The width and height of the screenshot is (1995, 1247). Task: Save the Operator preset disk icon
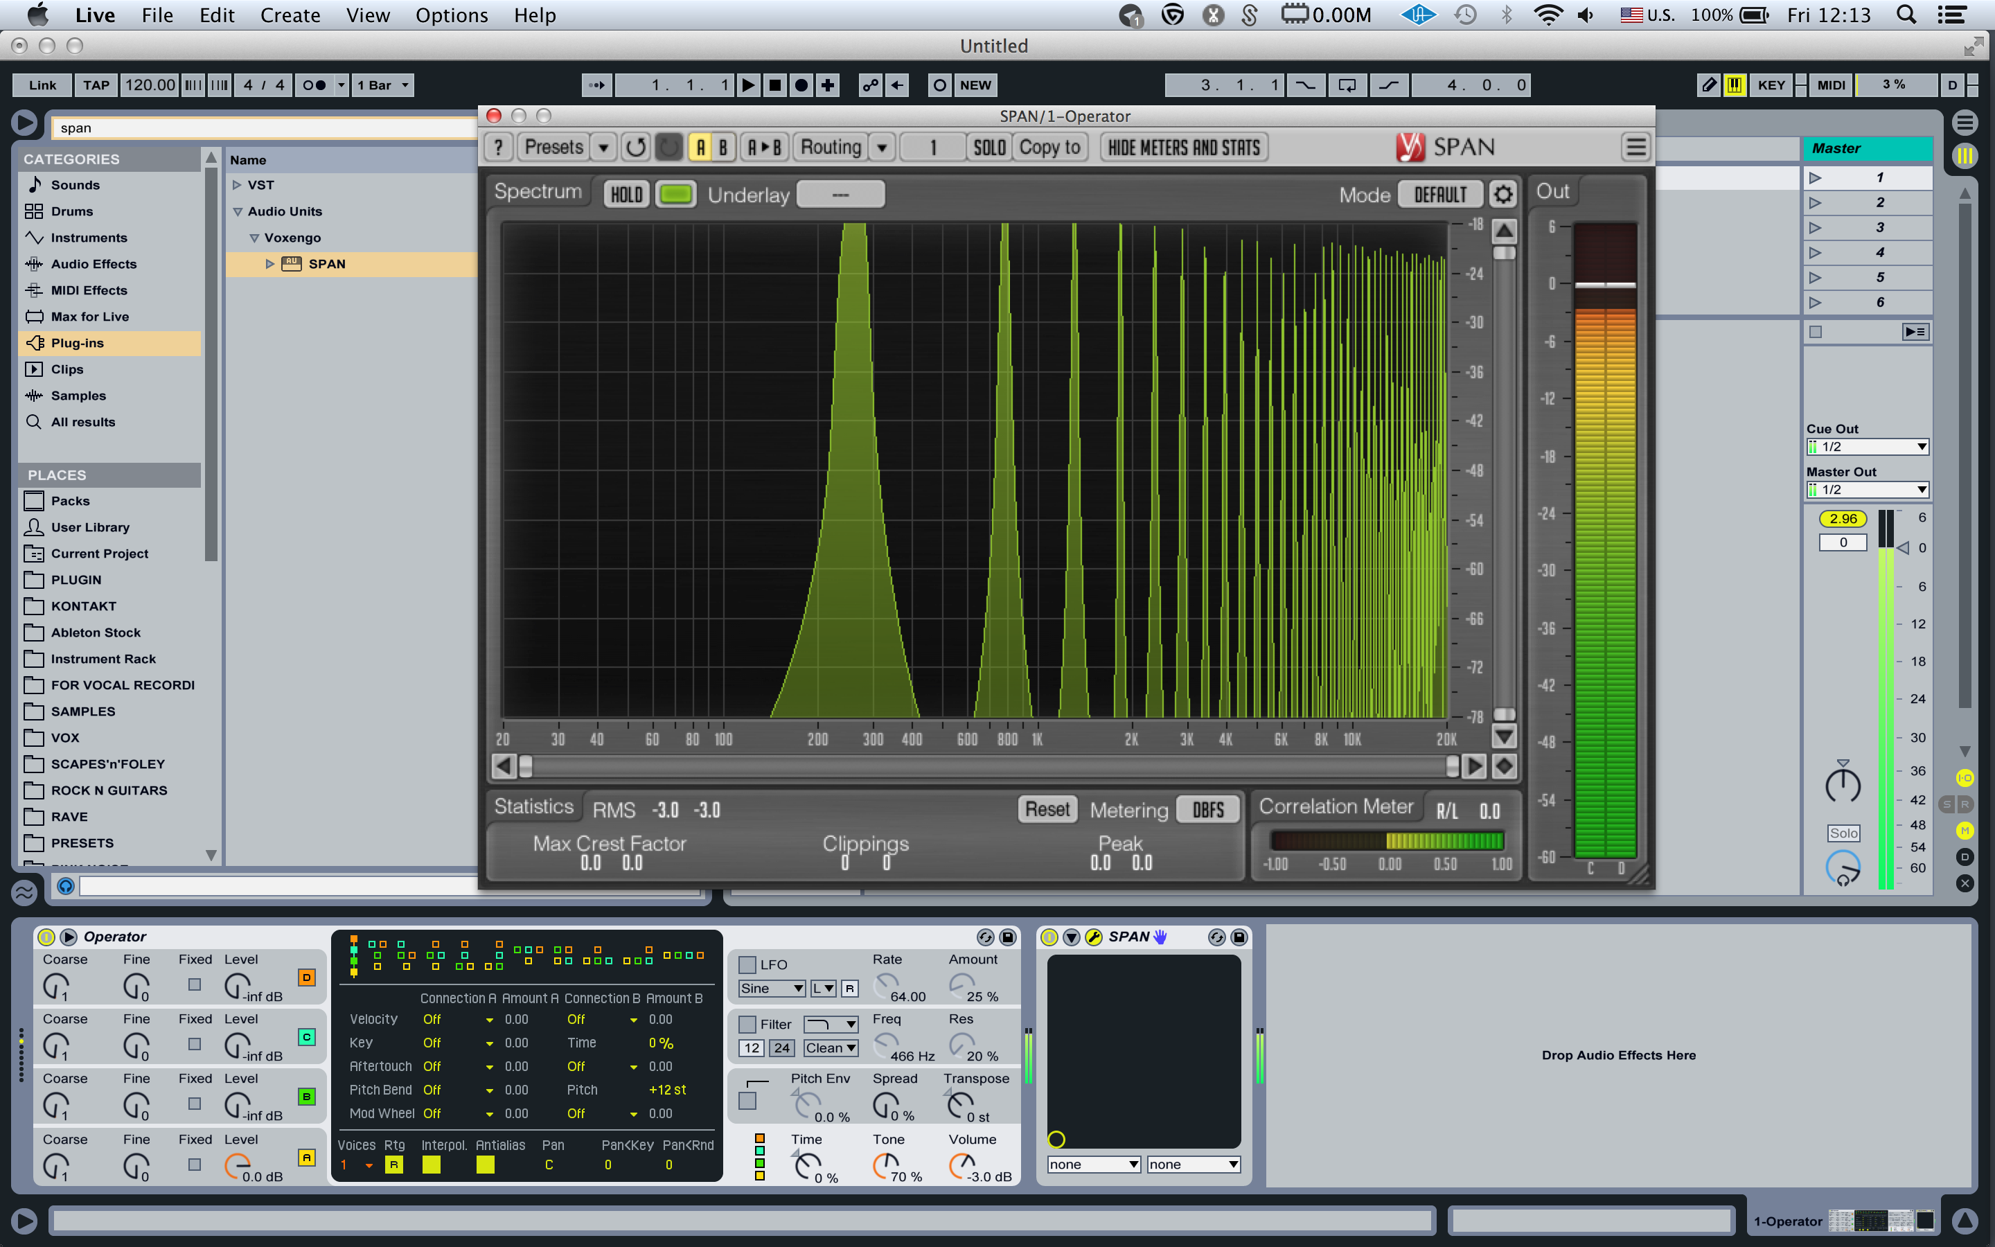point(1007,937)
